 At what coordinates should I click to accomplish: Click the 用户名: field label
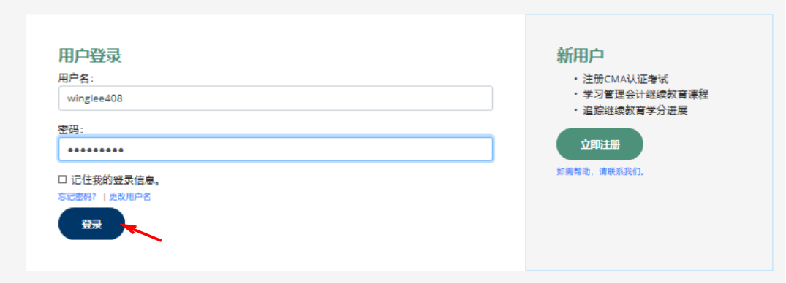click(76, 78)
